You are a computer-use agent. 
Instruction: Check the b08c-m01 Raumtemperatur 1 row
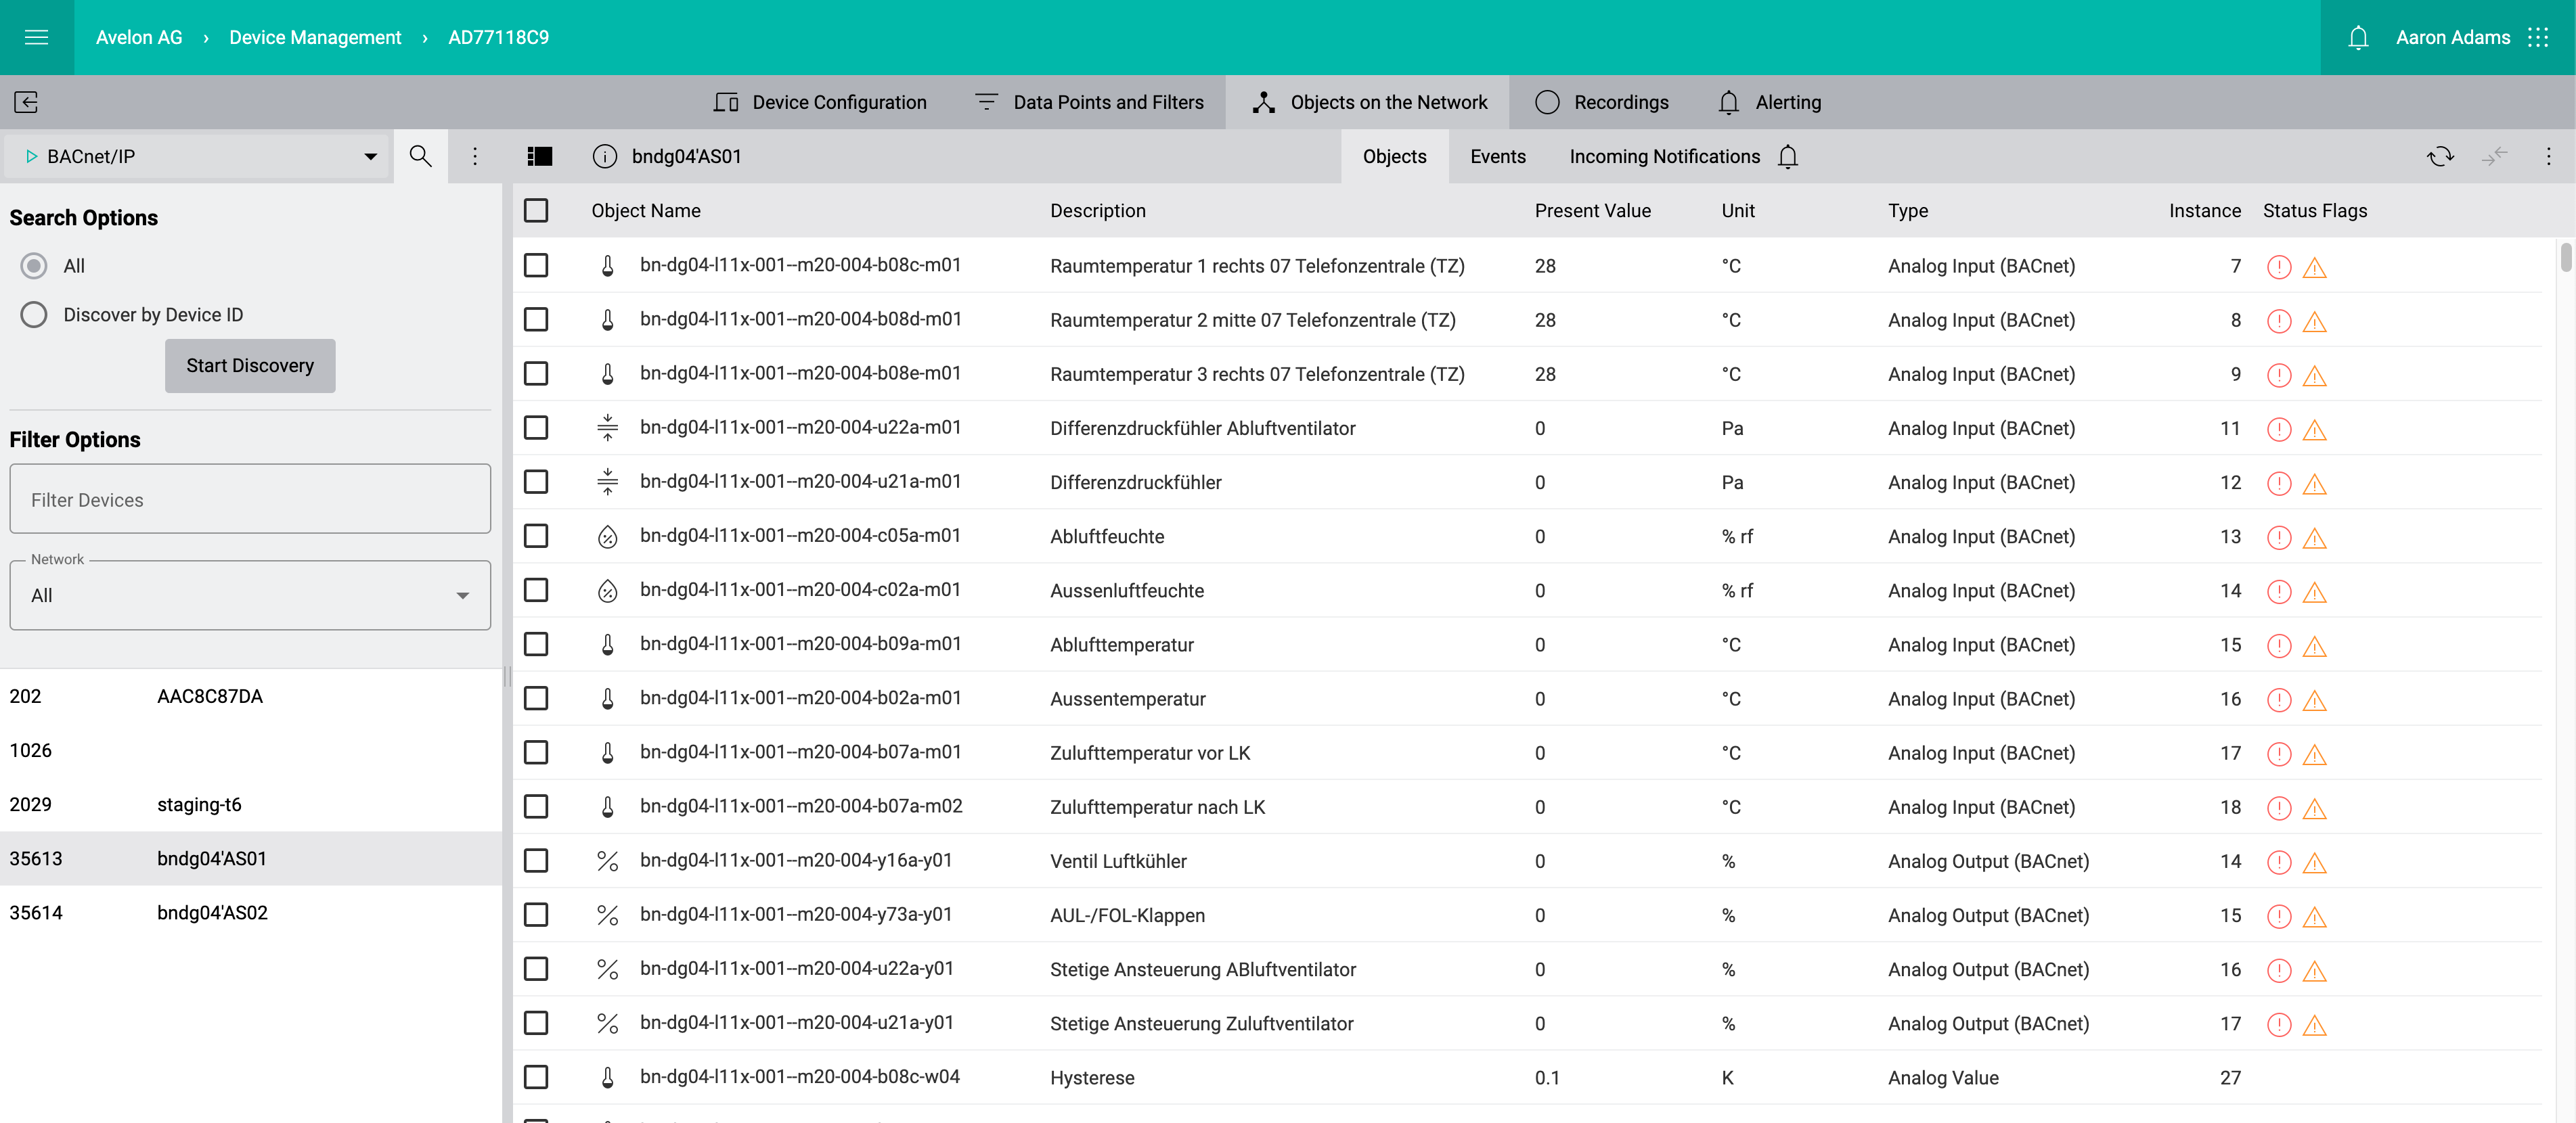(536, 265)
